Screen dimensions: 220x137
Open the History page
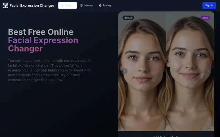pos(86,6)
